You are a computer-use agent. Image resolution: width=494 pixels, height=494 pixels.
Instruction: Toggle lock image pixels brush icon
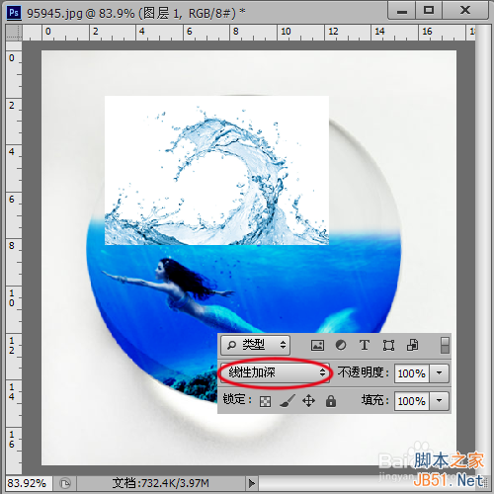[x=288, y=401]
